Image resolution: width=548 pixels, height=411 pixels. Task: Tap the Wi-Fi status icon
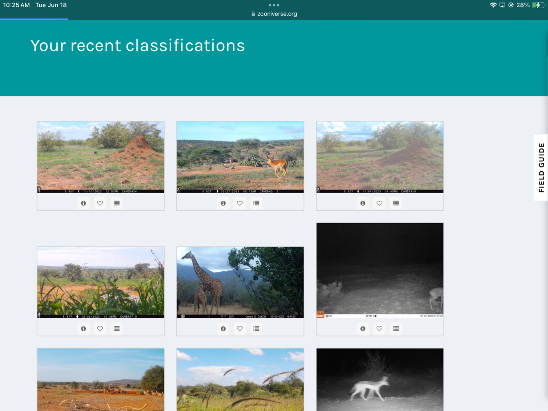tap(493, 5)
